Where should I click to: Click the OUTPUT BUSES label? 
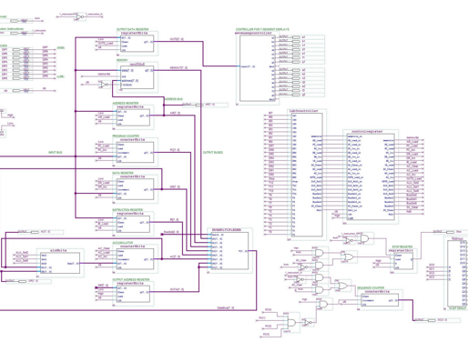click(212, 153)
